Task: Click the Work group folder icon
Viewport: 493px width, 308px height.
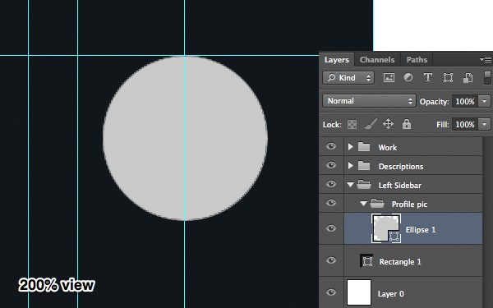Action: point(364,147)
